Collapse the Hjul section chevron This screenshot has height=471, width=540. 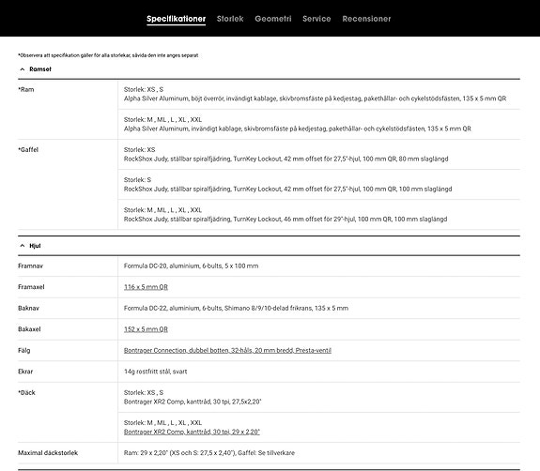point(23,246)
